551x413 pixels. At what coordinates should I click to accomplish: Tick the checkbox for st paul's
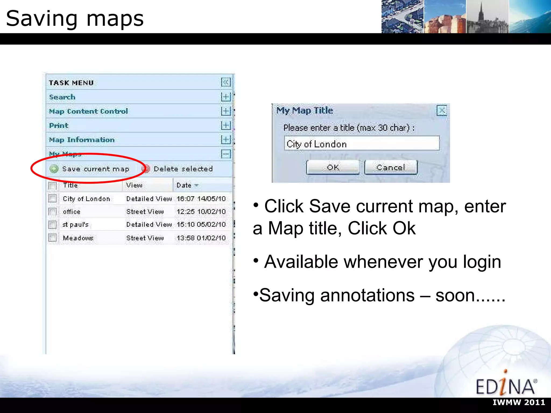[x=52, y=225]
